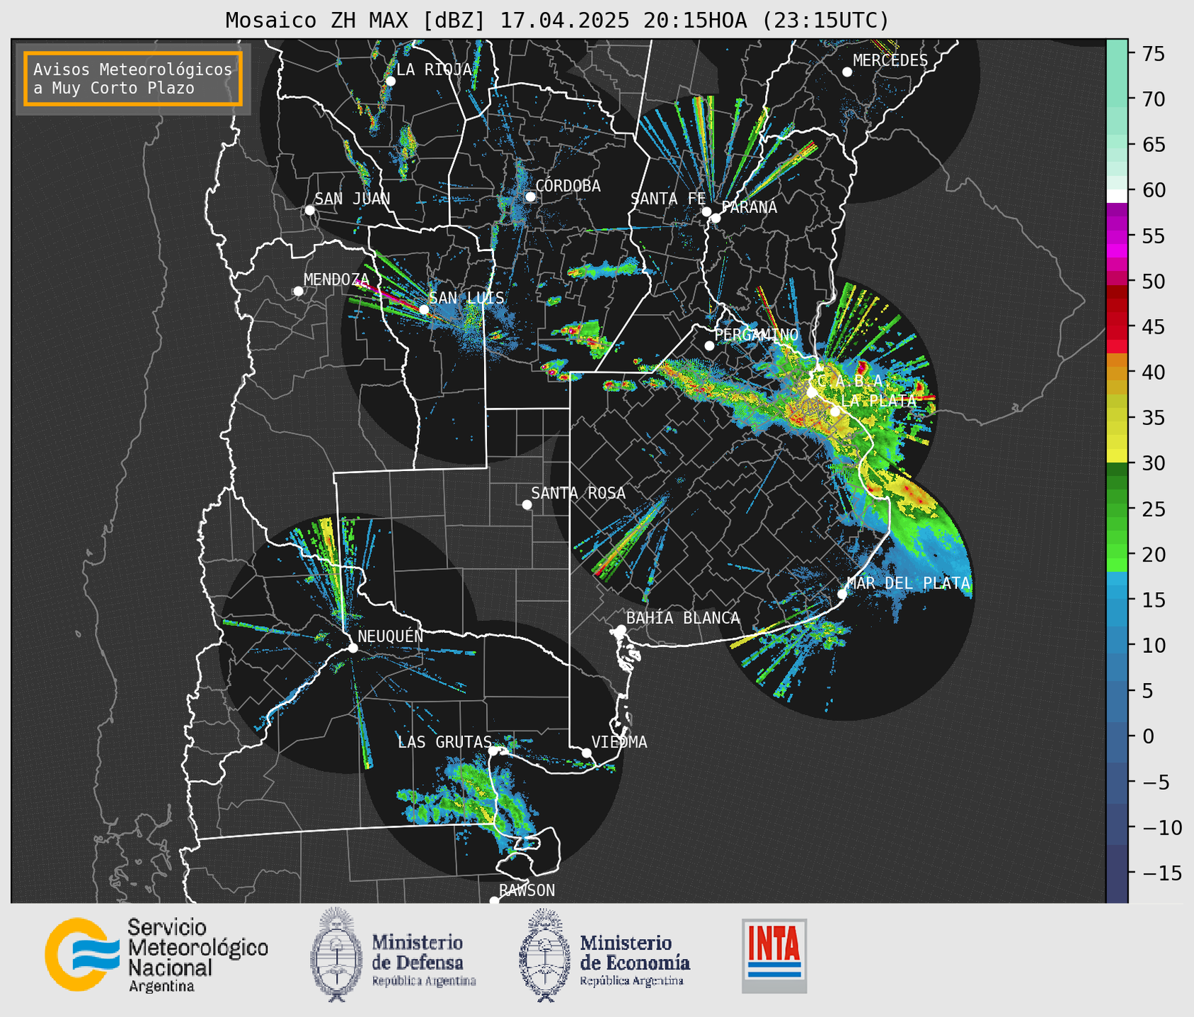The height and width of the screenshot is (1017, 1194).
Task: Click the green 25 dBZ color scale band
Action: (x=1117, y=508)
